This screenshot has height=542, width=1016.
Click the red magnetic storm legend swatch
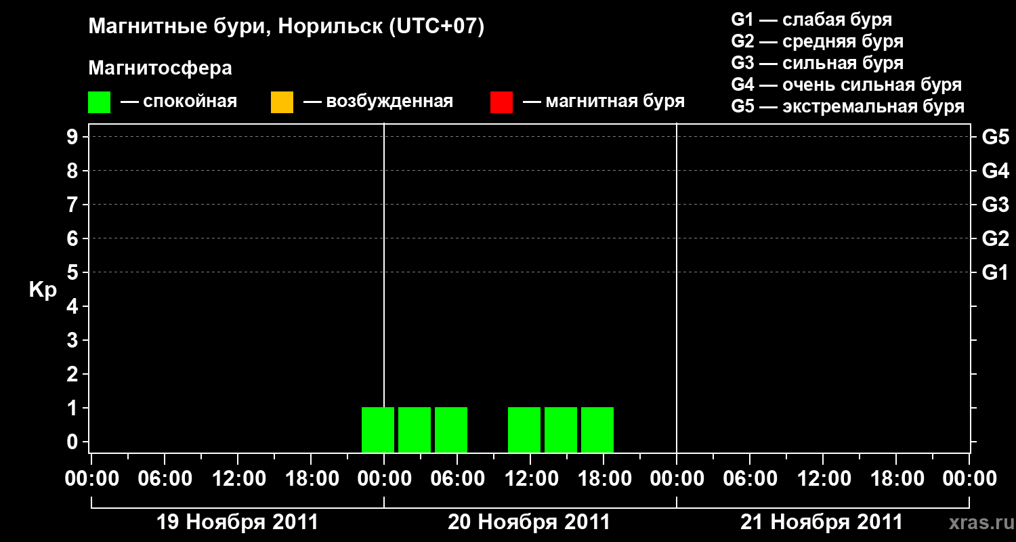[501, 102]
